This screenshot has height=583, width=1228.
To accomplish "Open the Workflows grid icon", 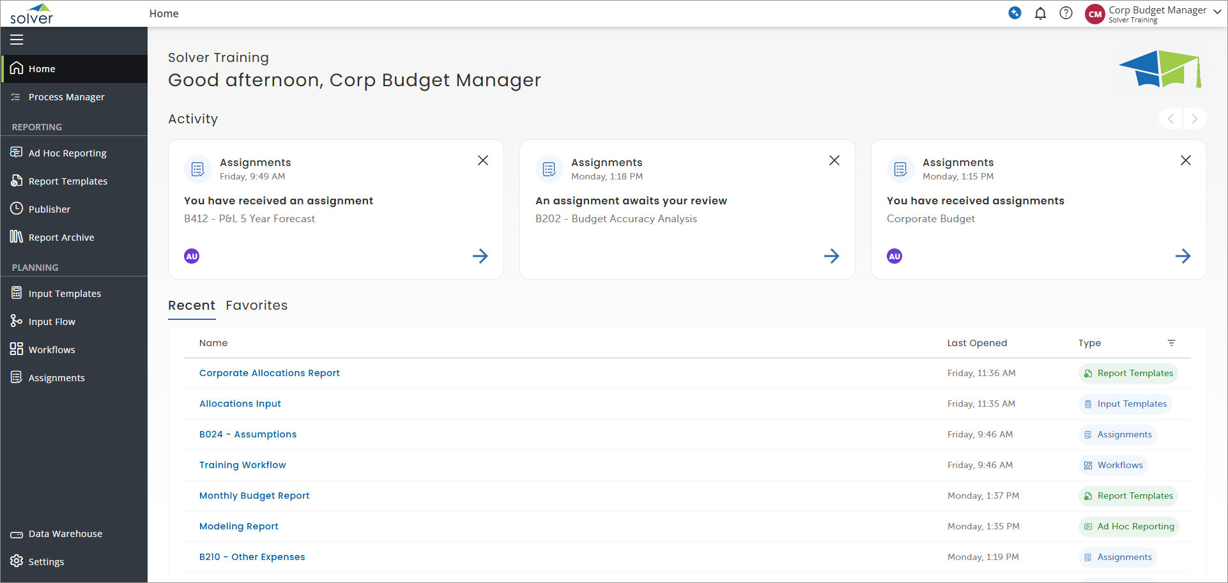I will (16, 349).
